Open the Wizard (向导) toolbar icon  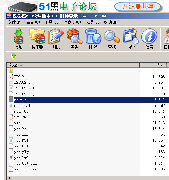131,36
